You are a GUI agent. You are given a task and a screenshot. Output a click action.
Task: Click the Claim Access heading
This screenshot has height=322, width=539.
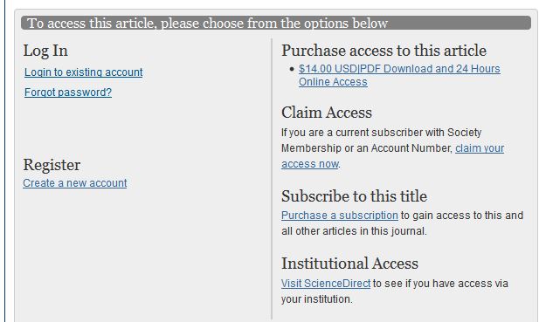pos(327,113)
